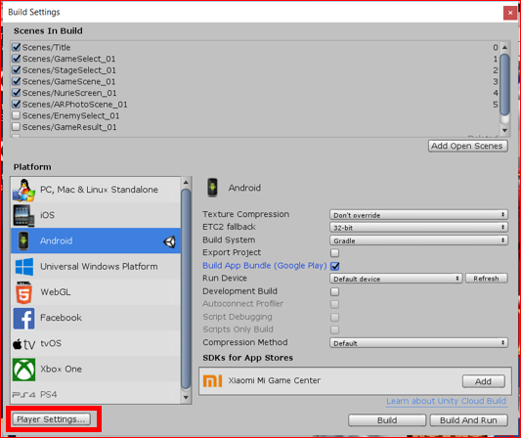Click the Build App Bundle (Google Play) label link
Image resolution: width=521 pixels, height=438 pixels.
265,266
